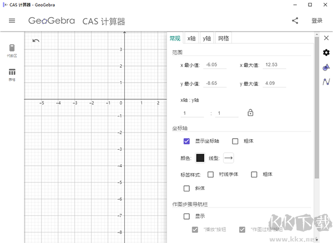Open the graphics view properties icon
333x243 pixels.
coord(326,68)
